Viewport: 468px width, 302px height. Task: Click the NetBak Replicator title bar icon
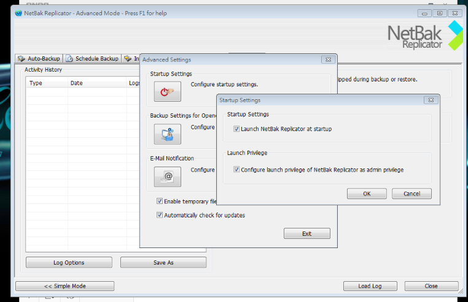click(18, 13)
